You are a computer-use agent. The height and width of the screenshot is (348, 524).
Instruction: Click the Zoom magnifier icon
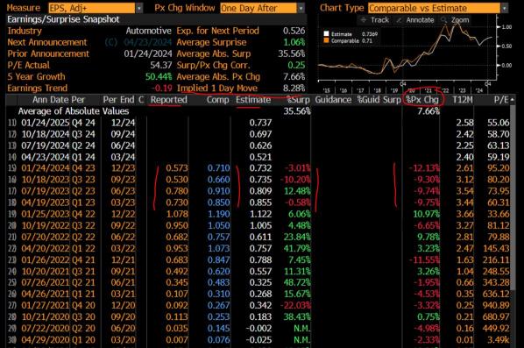(444, 20)
